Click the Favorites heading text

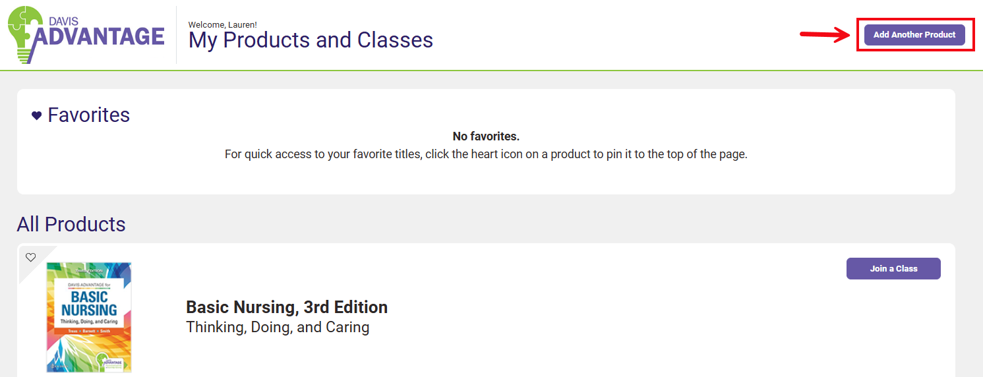(x=89, y=115)
